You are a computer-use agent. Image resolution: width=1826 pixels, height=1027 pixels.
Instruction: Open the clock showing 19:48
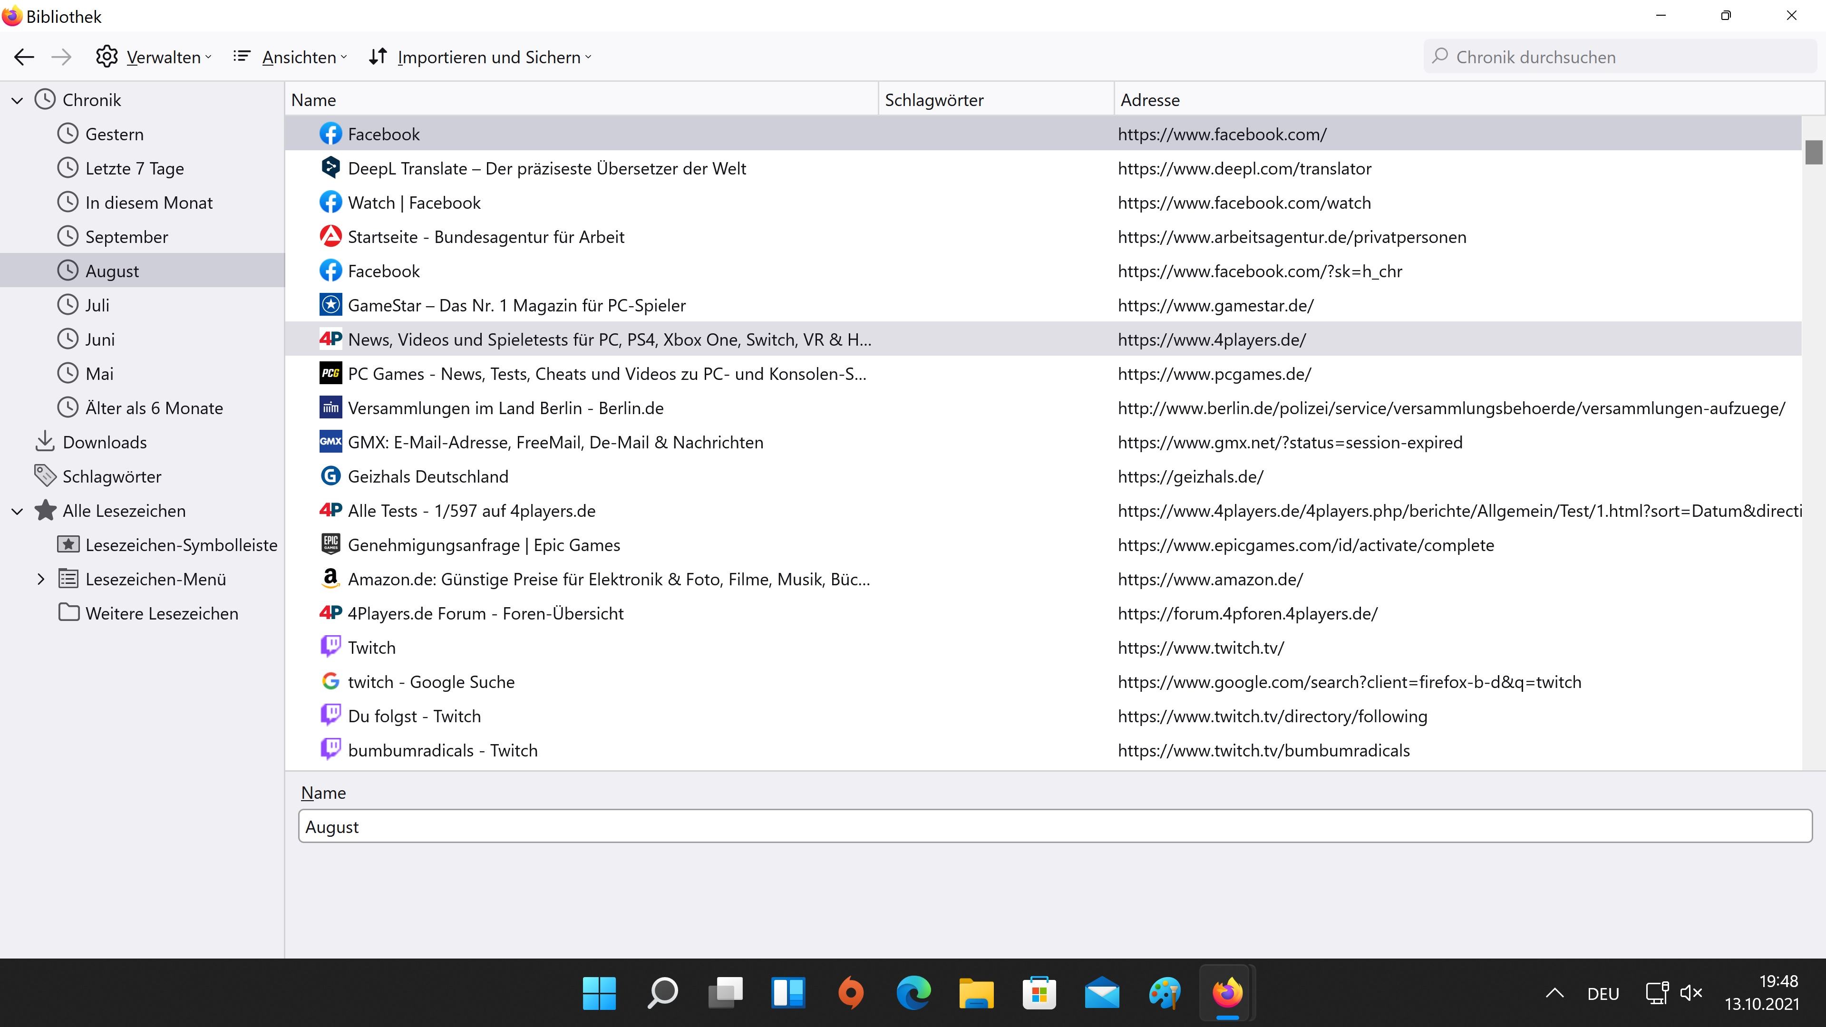pyautogui.click(x=1761, y=993)
